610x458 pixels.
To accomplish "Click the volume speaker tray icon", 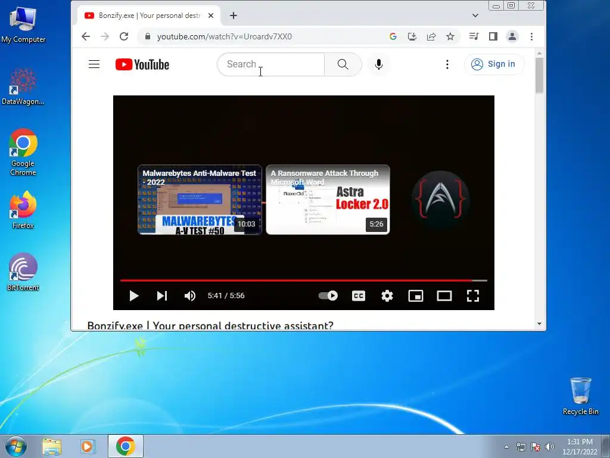I will (x=549, y=447).
